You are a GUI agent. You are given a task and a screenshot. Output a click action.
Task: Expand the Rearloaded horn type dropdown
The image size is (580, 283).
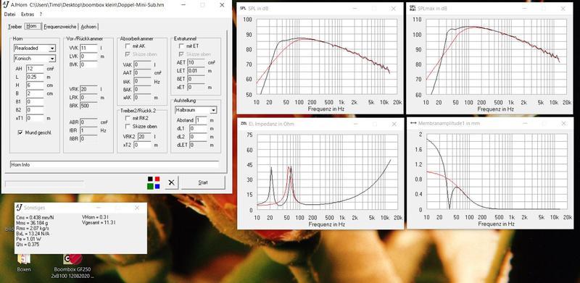(x=52, y=48)
